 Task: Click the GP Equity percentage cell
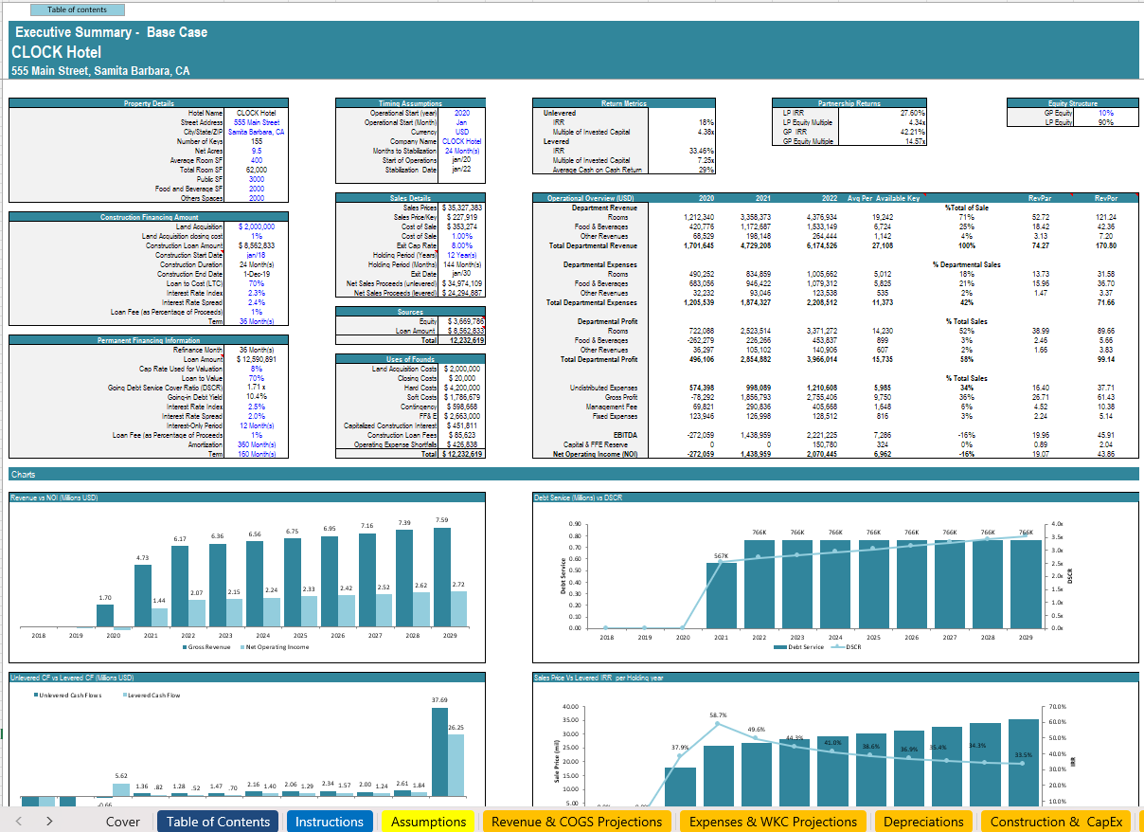pos(1105,113)
